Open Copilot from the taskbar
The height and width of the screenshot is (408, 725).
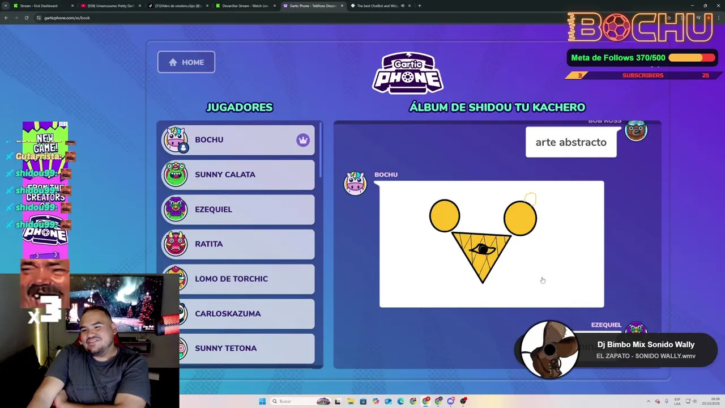376,401
